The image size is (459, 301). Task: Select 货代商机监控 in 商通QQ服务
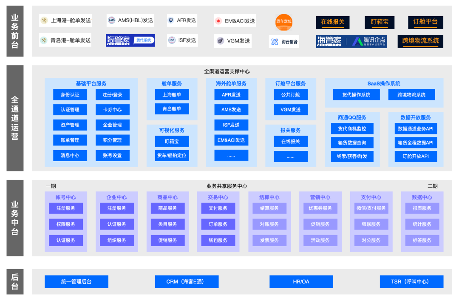pos(352,128)
